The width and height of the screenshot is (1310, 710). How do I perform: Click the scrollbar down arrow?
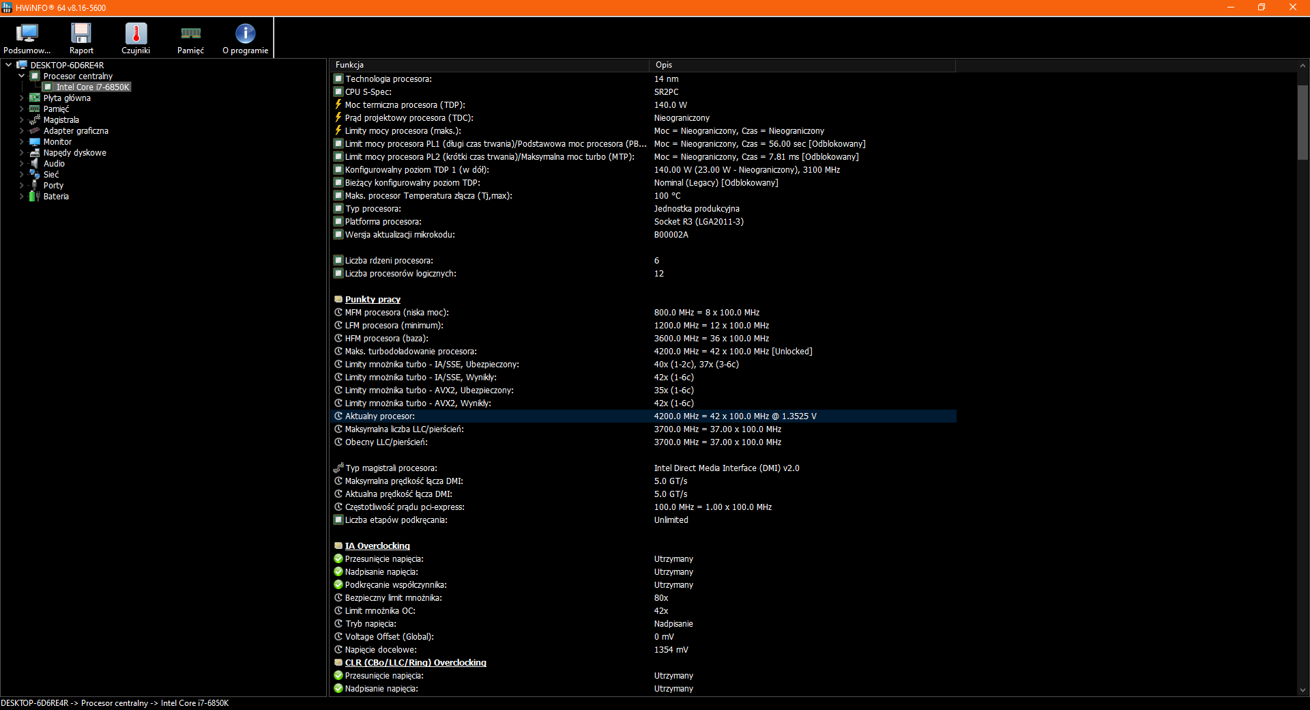coord(1302,690)
